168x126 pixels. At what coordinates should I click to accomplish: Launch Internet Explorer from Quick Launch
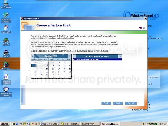[x=17, y=124]
